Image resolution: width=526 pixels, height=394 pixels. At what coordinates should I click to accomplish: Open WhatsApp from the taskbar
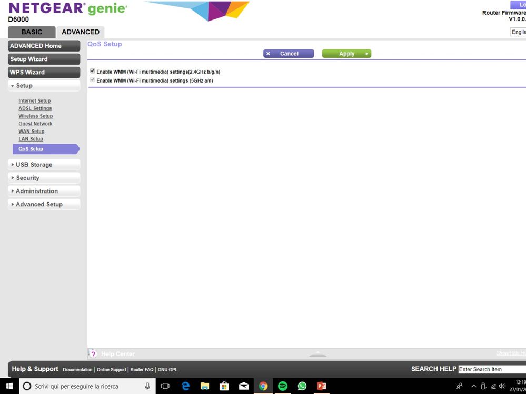[x=302, y=386]
